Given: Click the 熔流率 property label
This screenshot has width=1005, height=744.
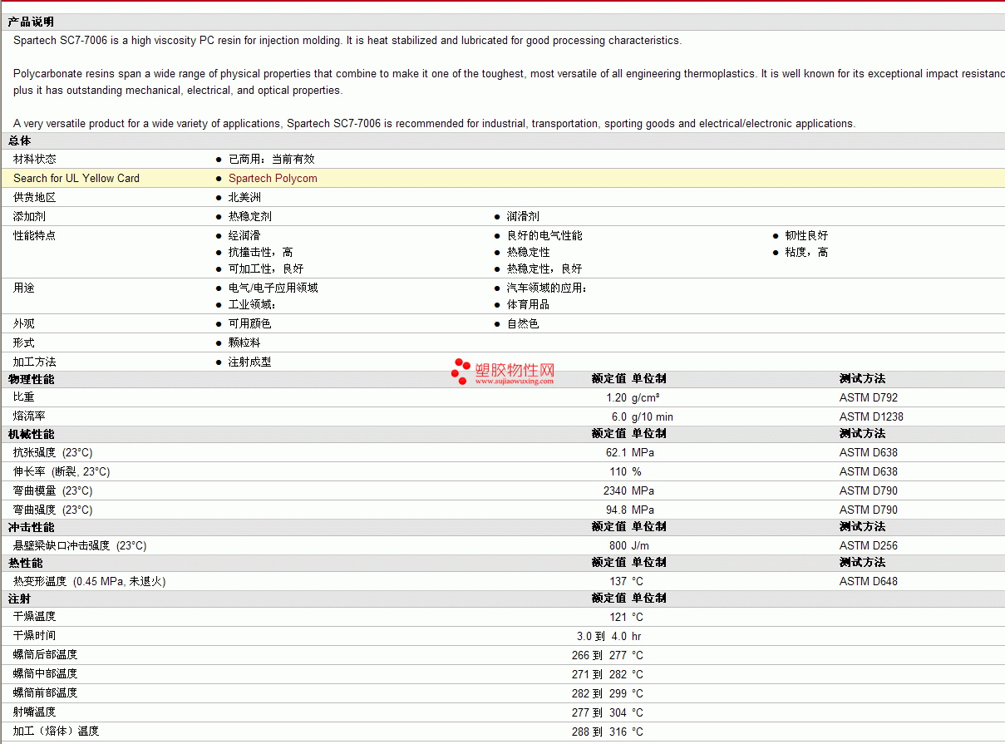Looking at the screenshot, I should tap(30, 416).
